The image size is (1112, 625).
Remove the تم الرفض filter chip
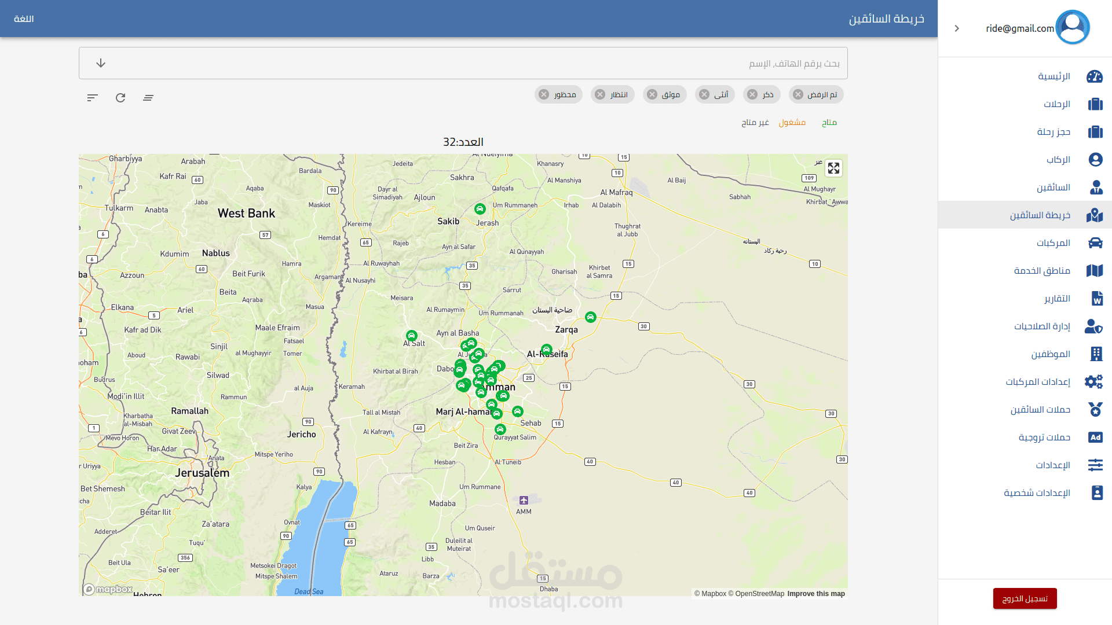[798, 94]
